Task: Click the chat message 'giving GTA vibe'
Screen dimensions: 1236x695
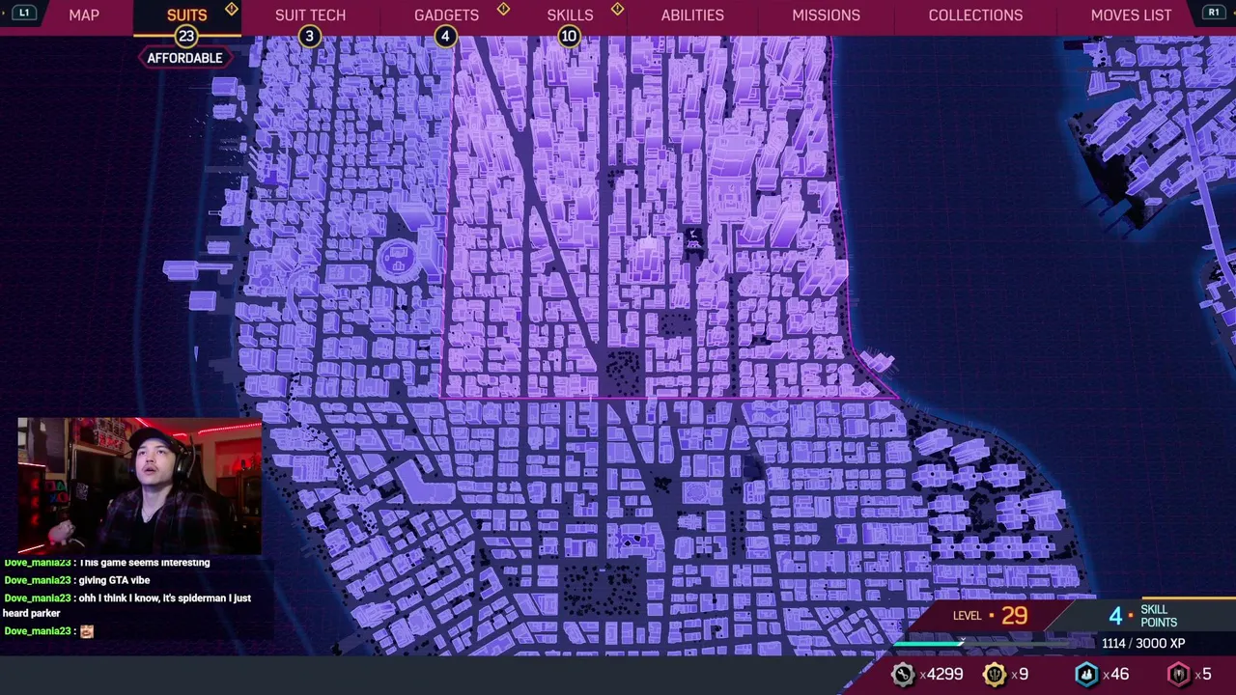Action: point(114,580)
